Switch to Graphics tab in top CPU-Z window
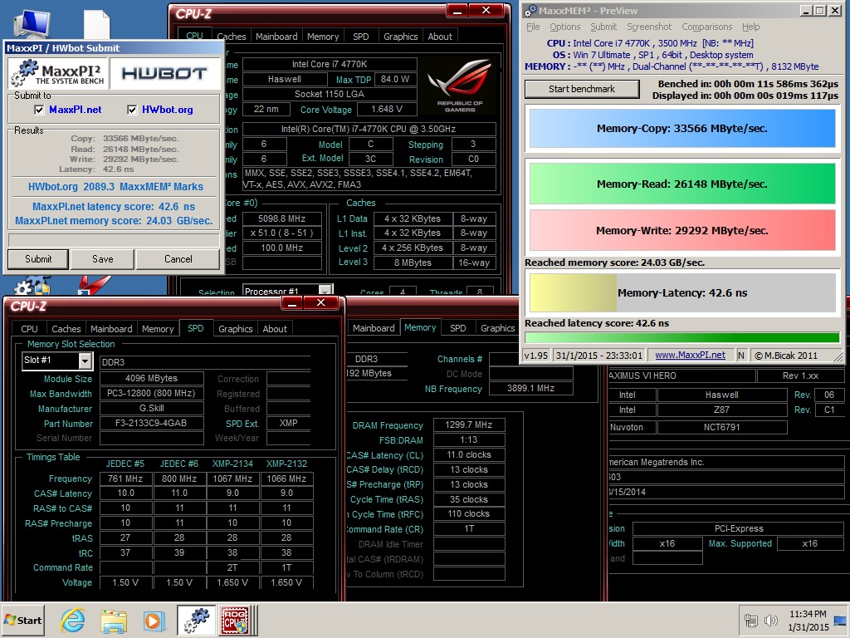Screen dimensions: 850x638 (401, 37)
